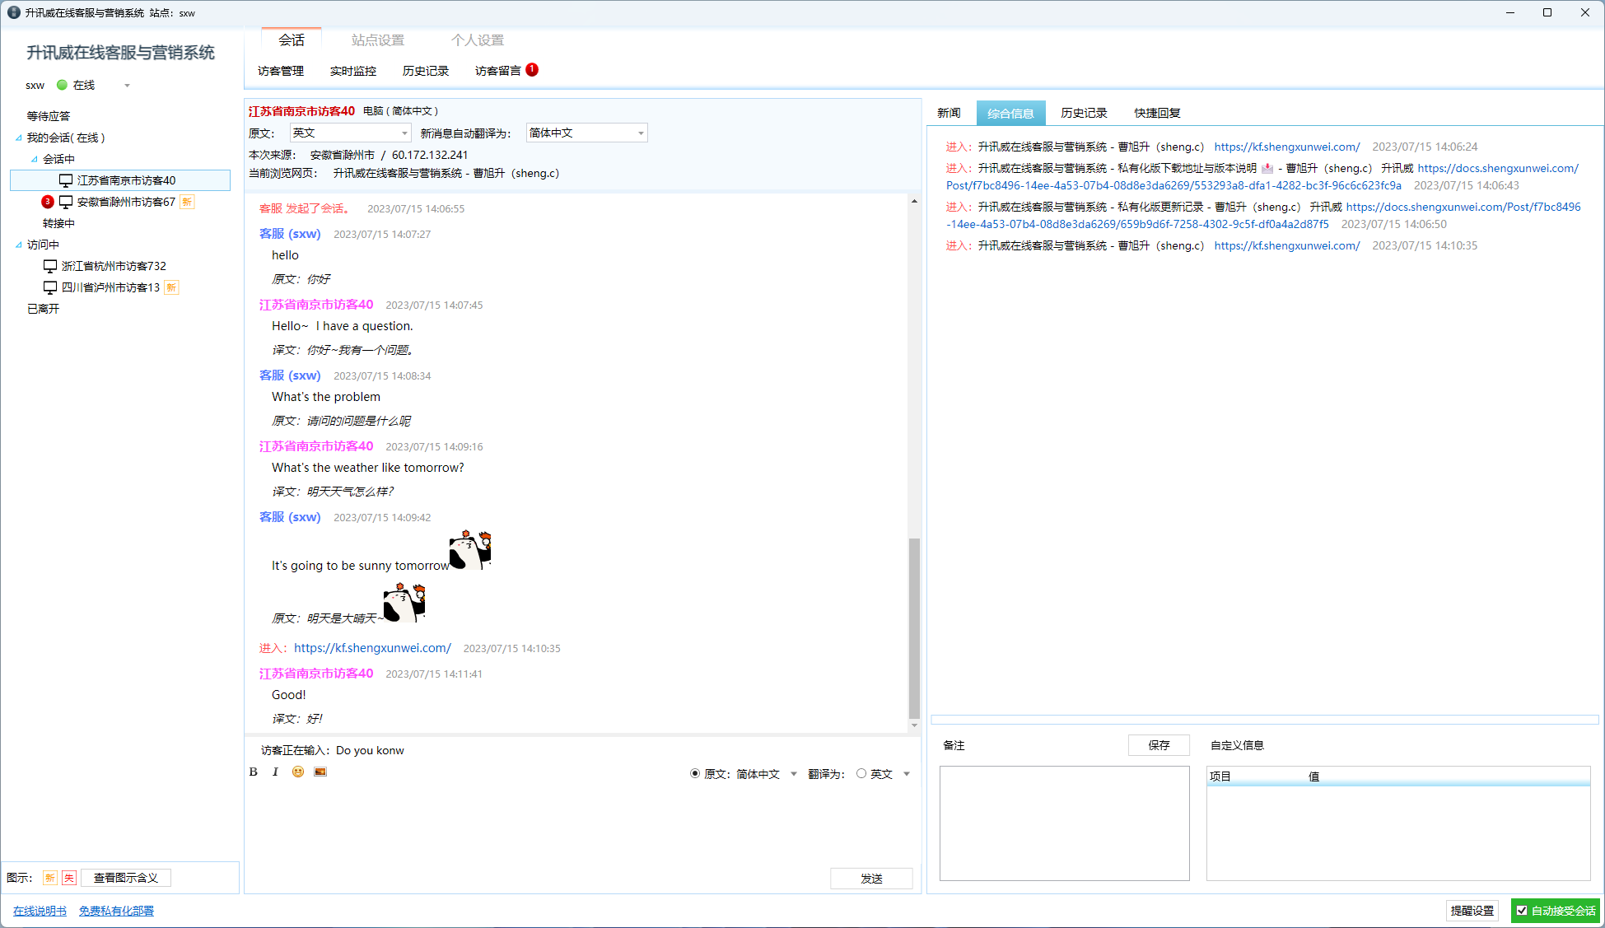Collapse the 我的会话 tree node
The image size is (1605, 928).
click(x=19, y=138)
